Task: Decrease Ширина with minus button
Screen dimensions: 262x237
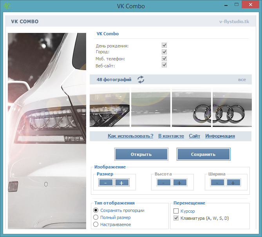Action: pyautogui.click(x=217, y=182)
